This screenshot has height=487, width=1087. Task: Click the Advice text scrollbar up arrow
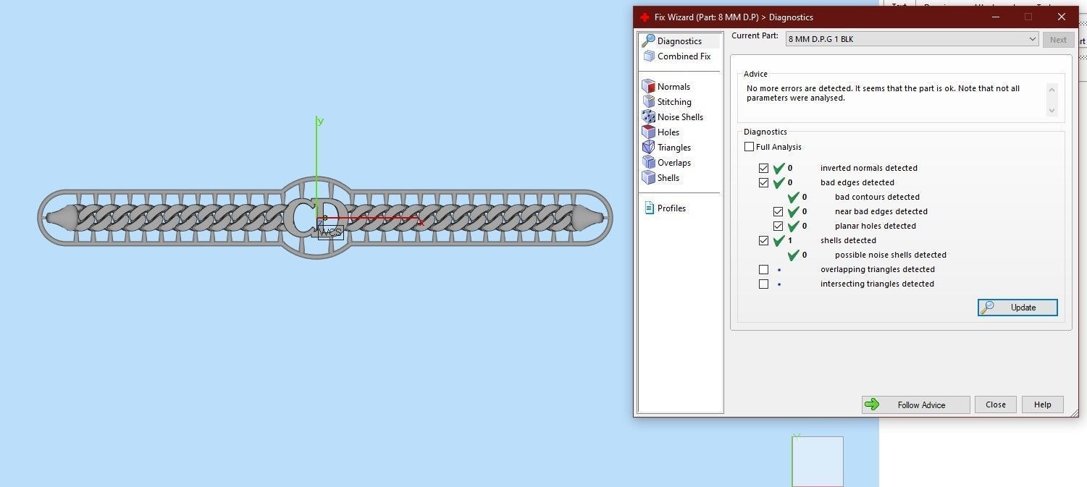coord(1052,88)
